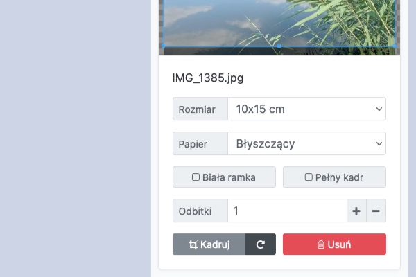Increase print count with plus button

[x=356, y=211]
